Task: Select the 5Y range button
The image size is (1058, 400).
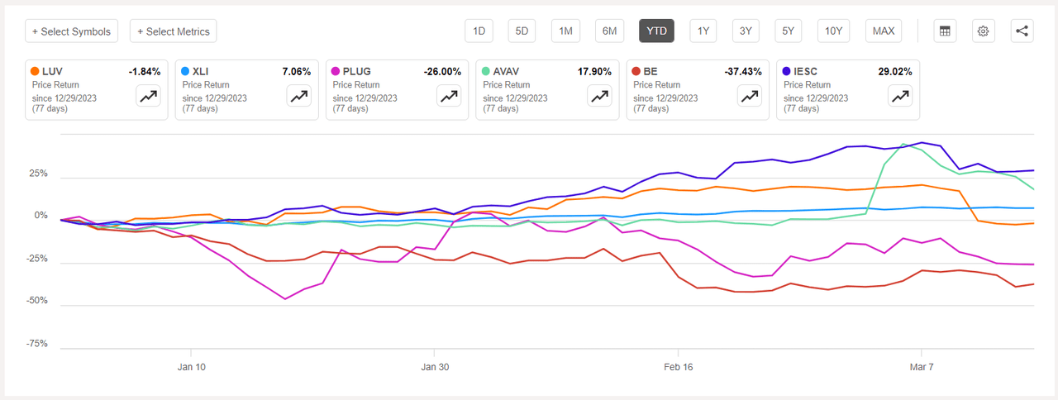Action: click(789, 31)
